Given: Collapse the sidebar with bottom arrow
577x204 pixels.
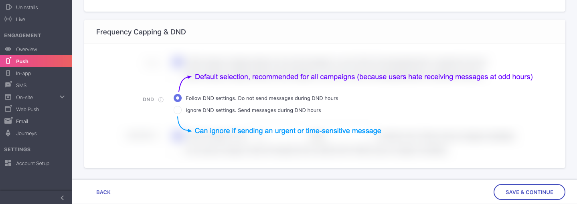Looking at the screenshot, I should click(62, 198).
